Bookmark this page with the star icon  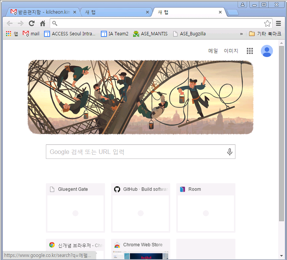click(x=267, y=23)
